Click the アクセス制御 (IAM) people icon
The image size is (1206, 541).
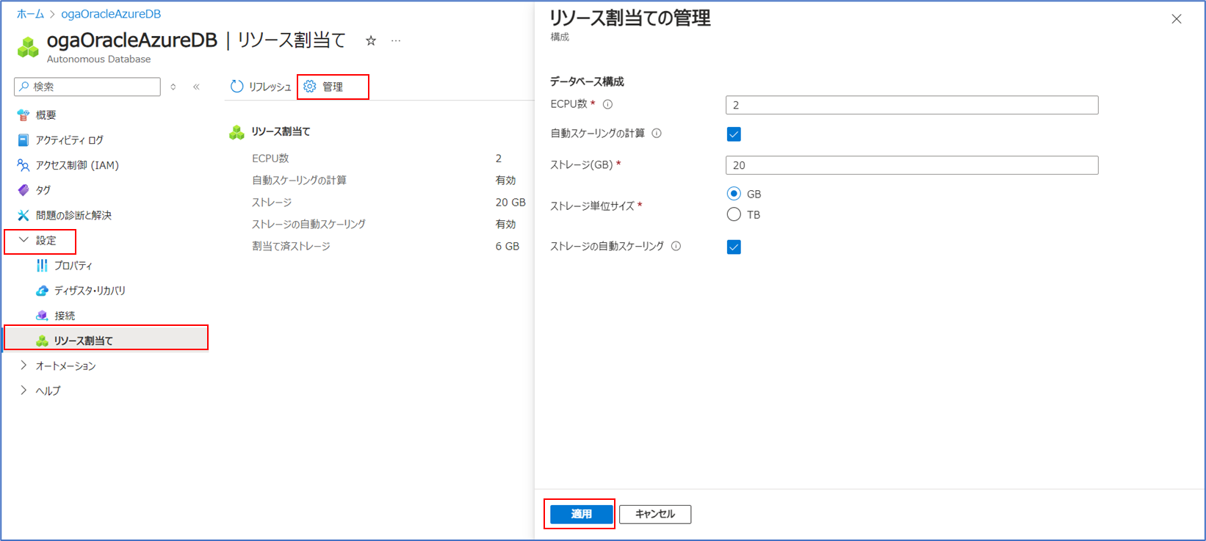(x=24, y=165)
